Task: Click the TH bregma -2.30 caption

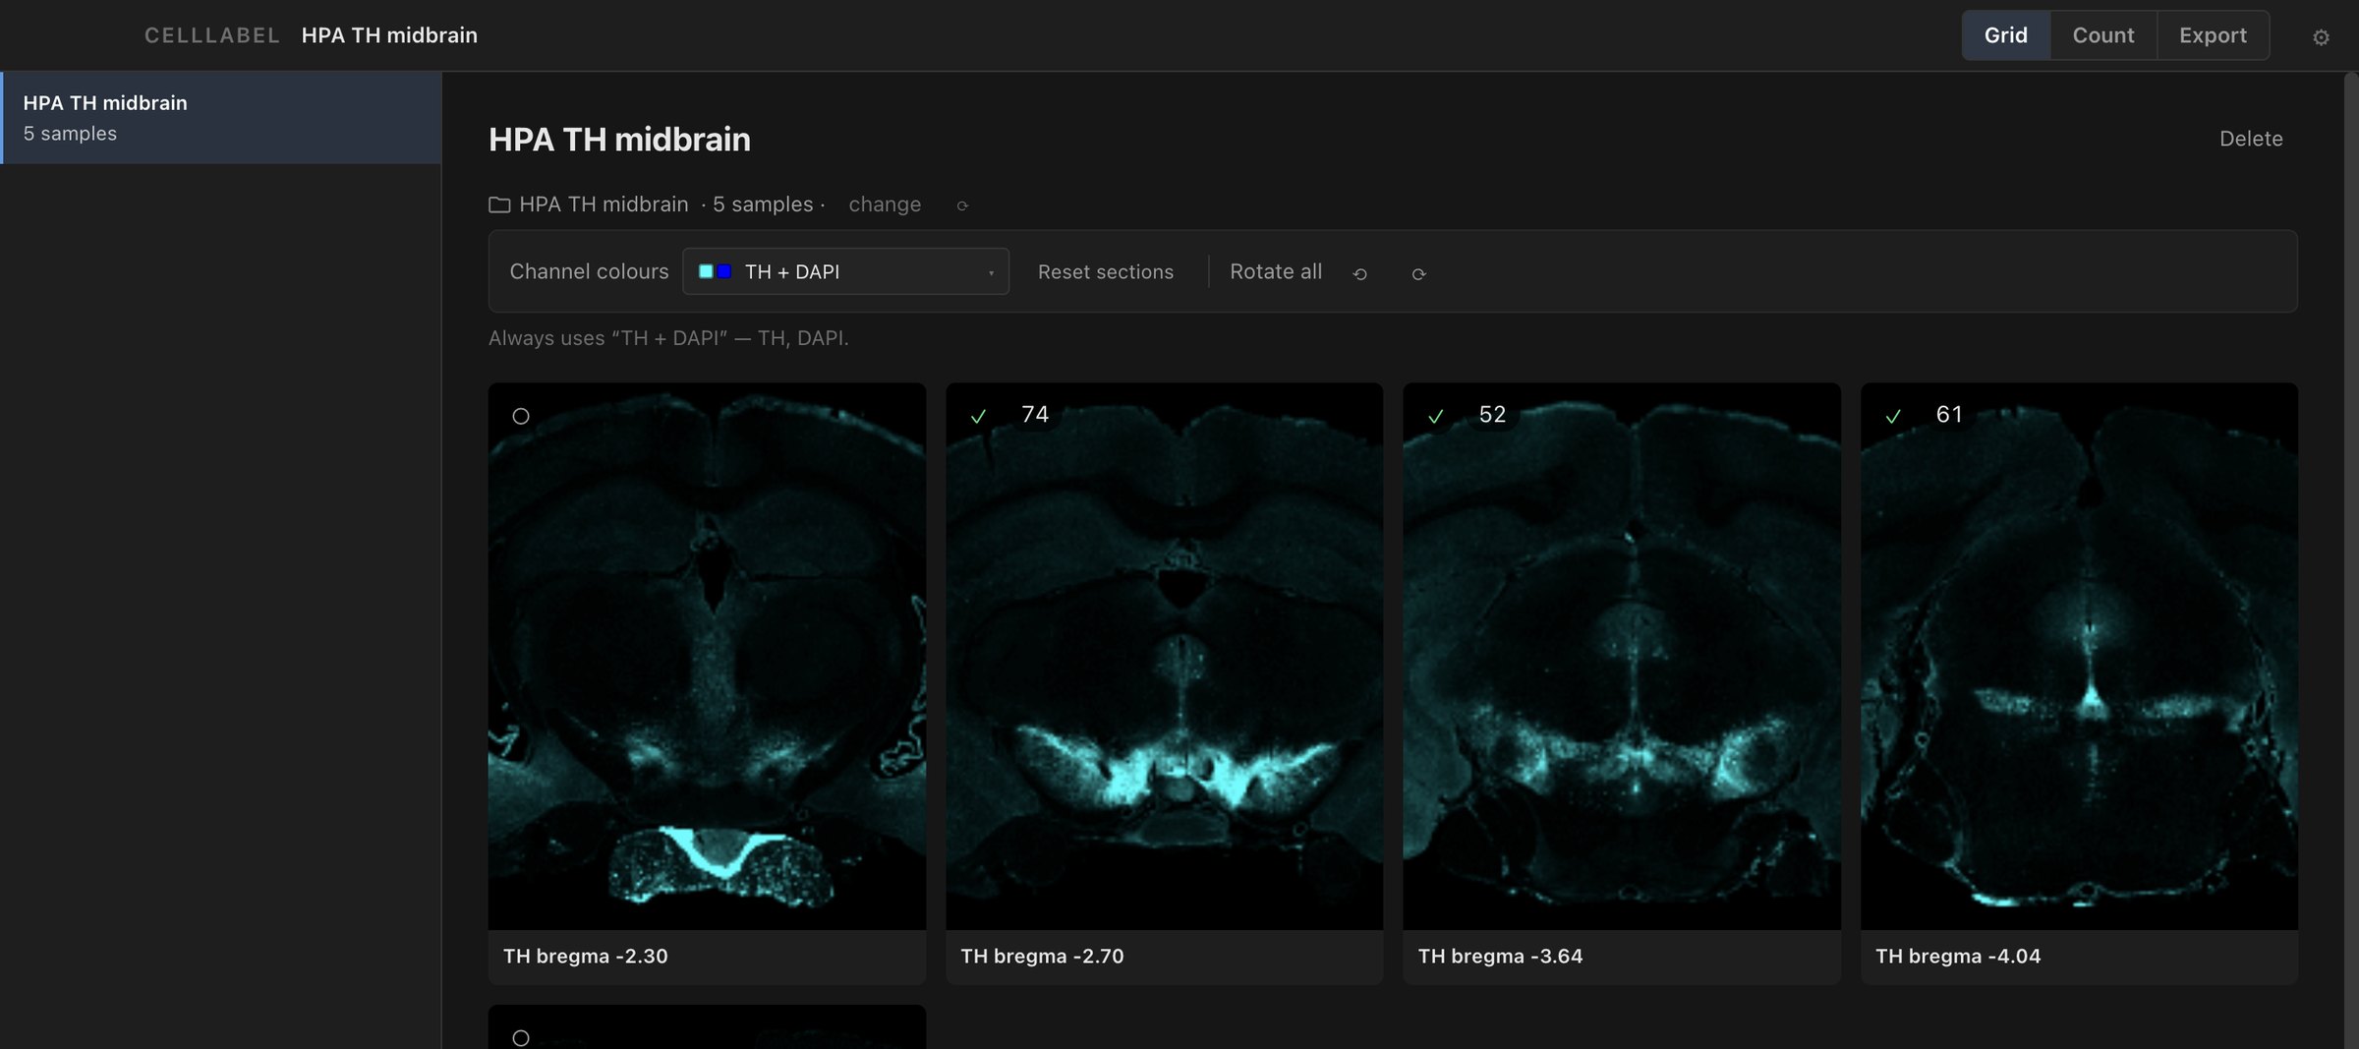Action: (586, 956)
